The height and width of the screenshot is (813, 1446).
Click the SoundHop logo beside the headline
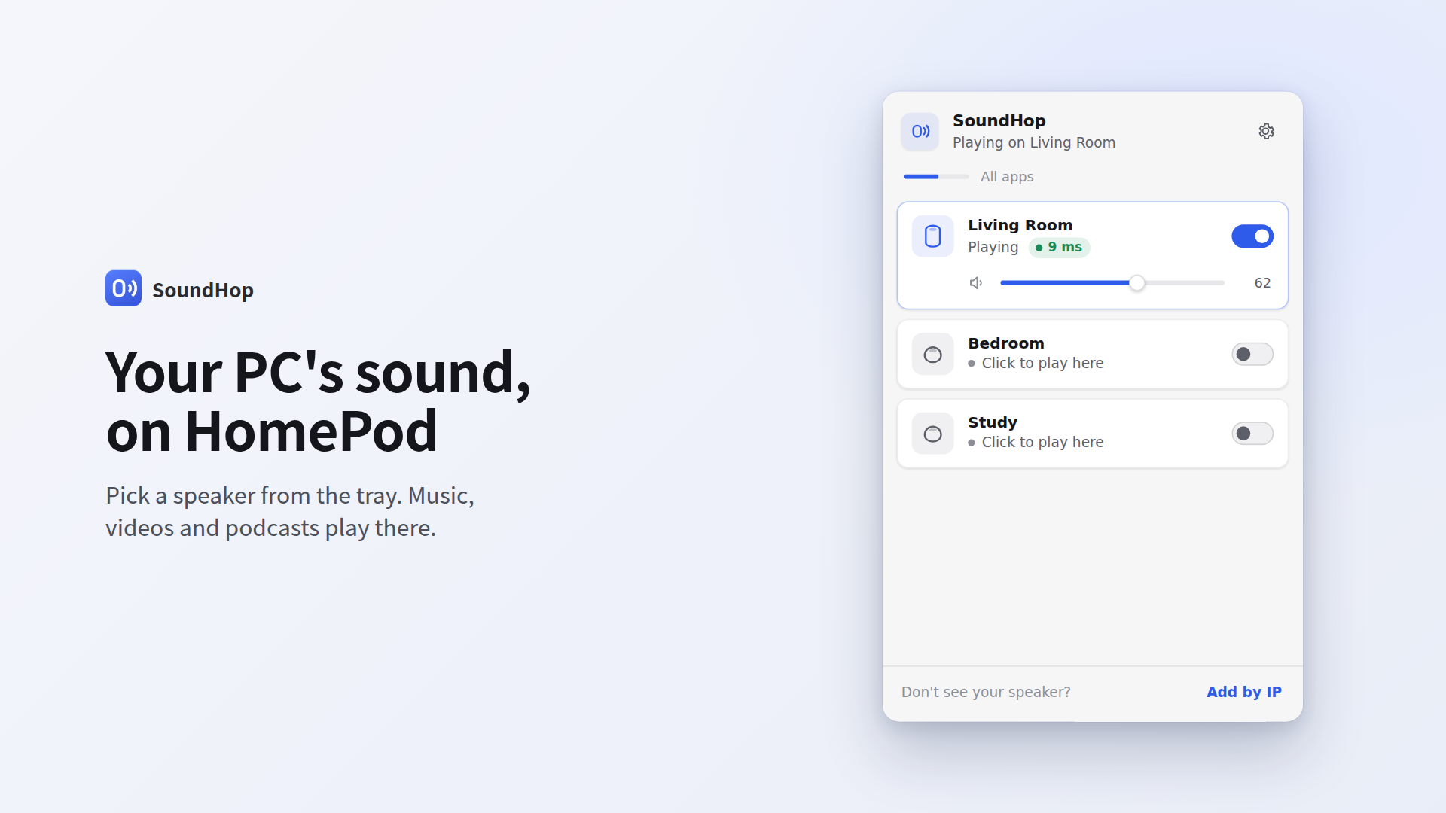[124, 288]
